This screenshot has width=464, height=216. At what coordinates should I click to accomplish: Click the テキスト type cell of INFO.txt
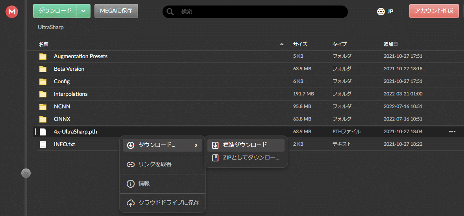coord(342,145)
